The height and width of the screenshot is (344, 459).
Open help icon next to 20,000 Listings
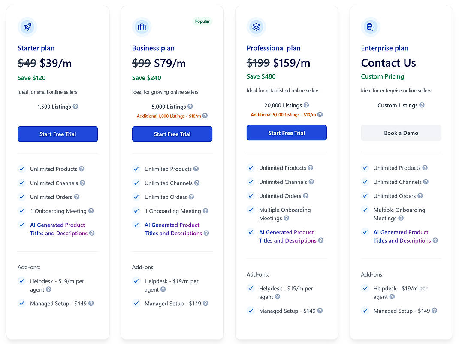pyautogui.click(x=306, y=105)
